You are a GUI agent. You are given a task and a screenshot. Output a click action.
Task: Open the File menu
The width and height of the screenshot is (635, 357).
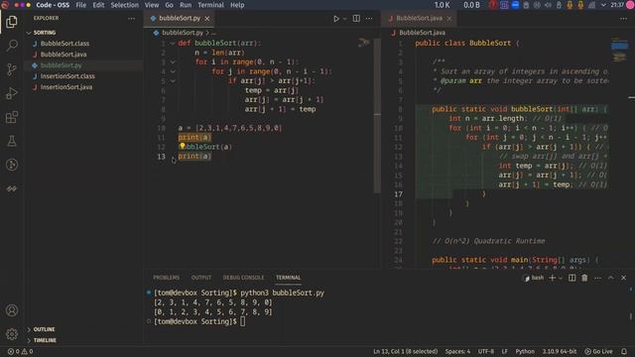pos(81,5)
